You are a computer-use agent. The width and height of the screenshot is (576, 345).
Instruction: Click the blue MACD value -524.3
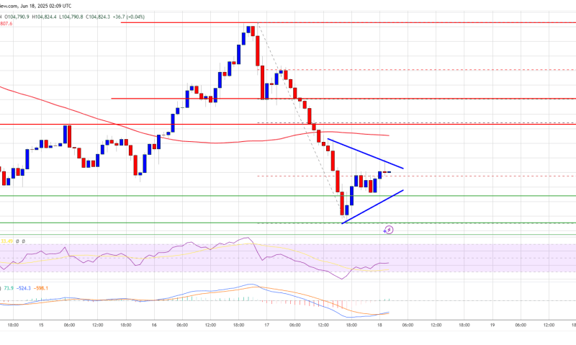coord(24,288)
